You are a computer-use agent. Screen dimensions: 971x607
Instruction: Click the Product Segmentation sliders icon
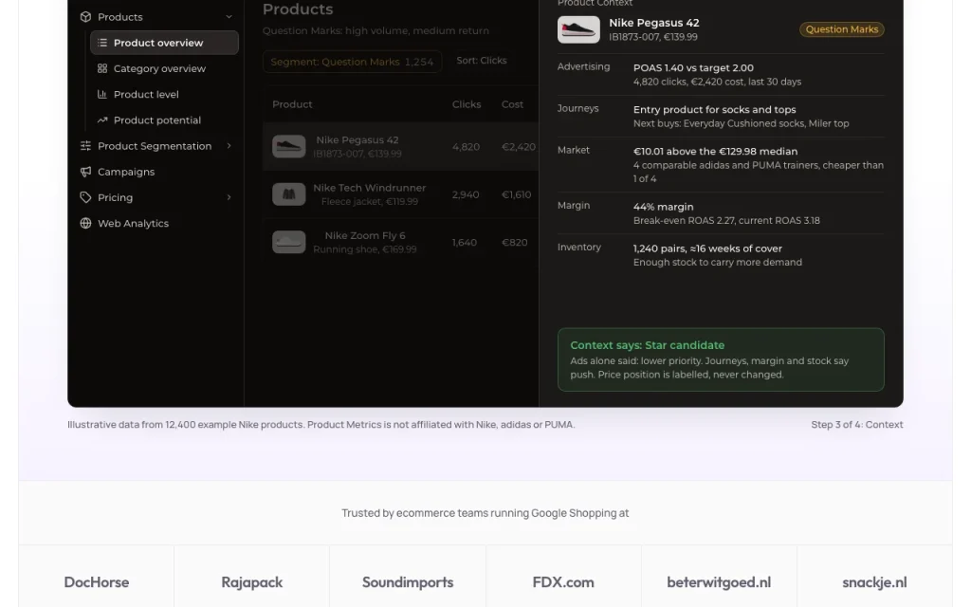(x=85, y=145)
